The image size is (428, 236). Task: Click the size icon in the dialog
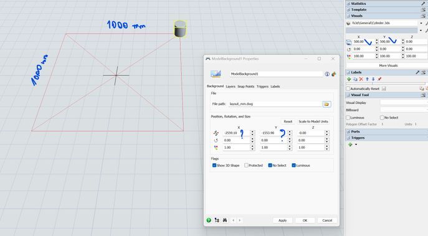pyautogui.click(x=216, y=148)
